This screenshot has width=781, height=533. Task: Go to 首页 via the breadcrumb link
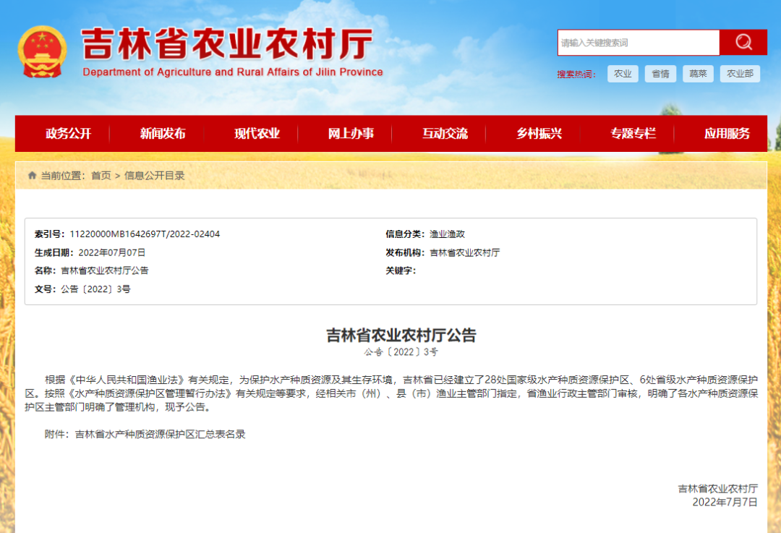(102, 175)
